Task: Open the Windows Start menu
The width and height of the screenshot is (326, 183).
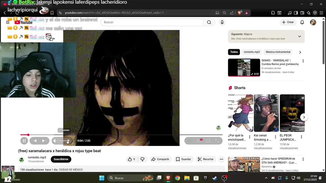Action: (x=102, y=178)
